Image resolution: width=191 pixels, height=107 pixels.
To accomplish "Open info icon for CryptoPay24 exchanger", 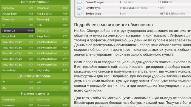I will (x=79, y=8).
